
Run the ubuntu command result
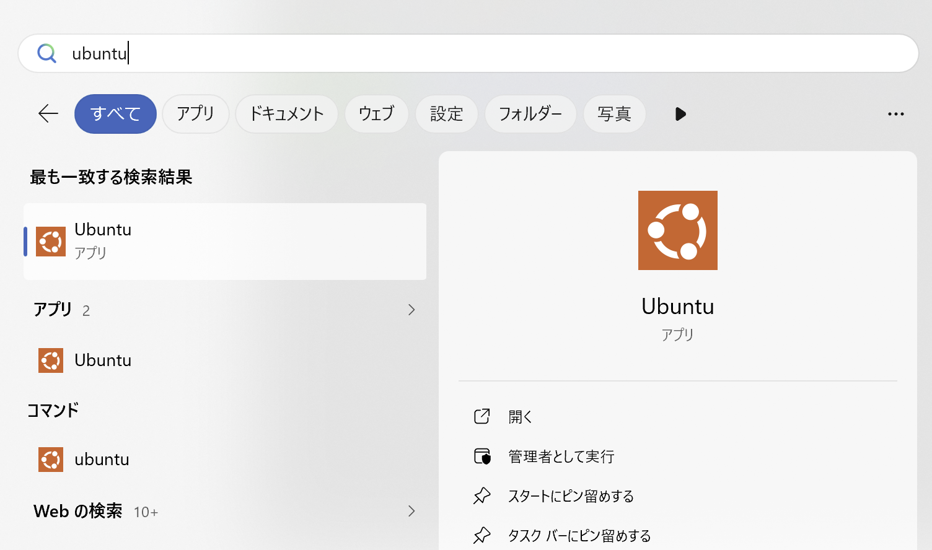click(x=225, y=460)
